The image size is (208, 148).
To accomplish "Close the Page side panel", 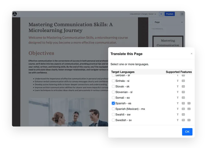I will [182, 22].
